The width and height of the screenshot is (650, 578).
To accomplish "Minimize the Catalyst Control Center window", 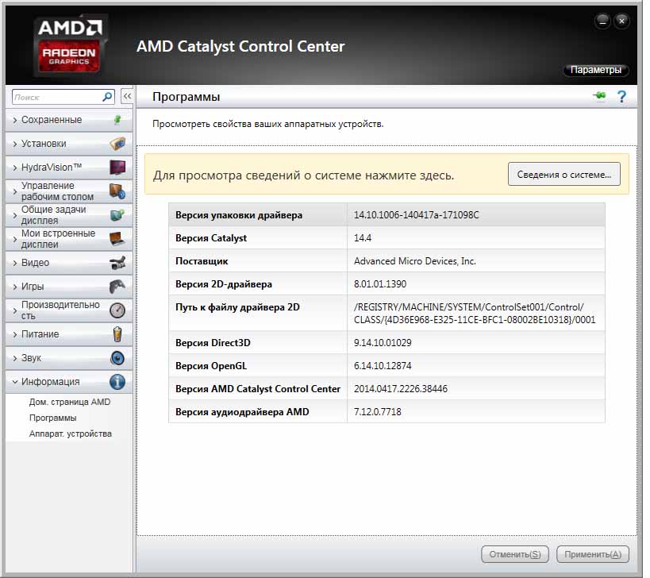I will [602, 21].
